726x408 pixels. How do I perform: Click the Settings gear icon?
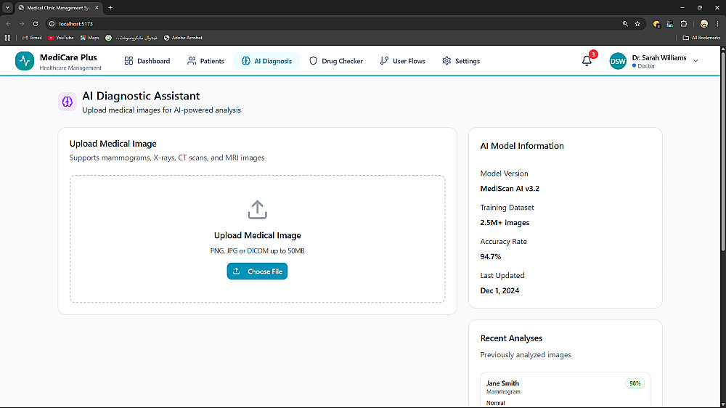point(446,61)
